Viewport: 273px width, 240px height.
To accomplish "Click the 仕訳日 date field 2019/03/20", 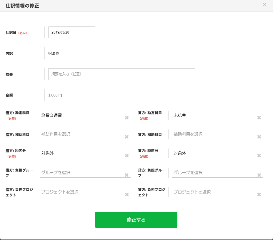I will click(71, 32).
